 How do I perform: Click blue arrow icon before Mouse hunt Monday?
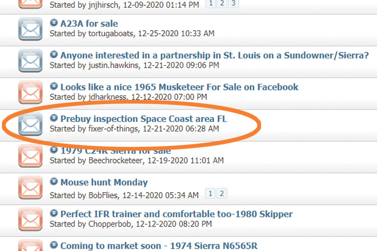54,181
